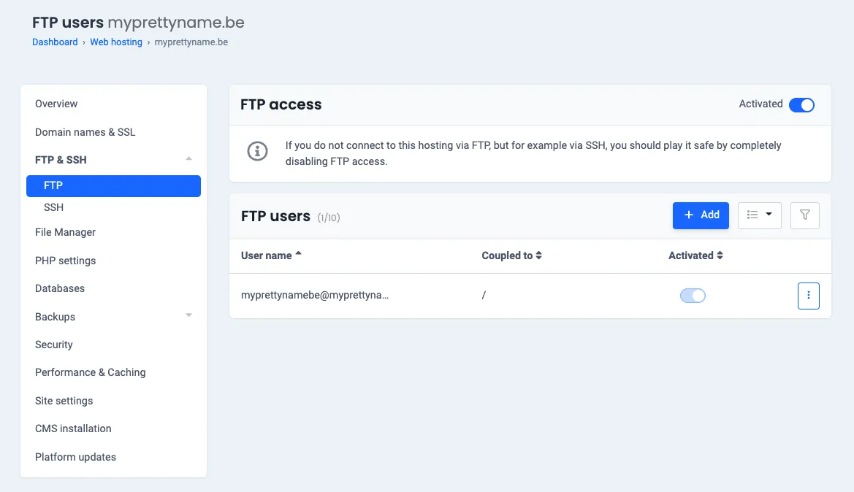Open PHP settings in the sidebar
This screenshot has width=854, height=492.
[x=65, y=261]
